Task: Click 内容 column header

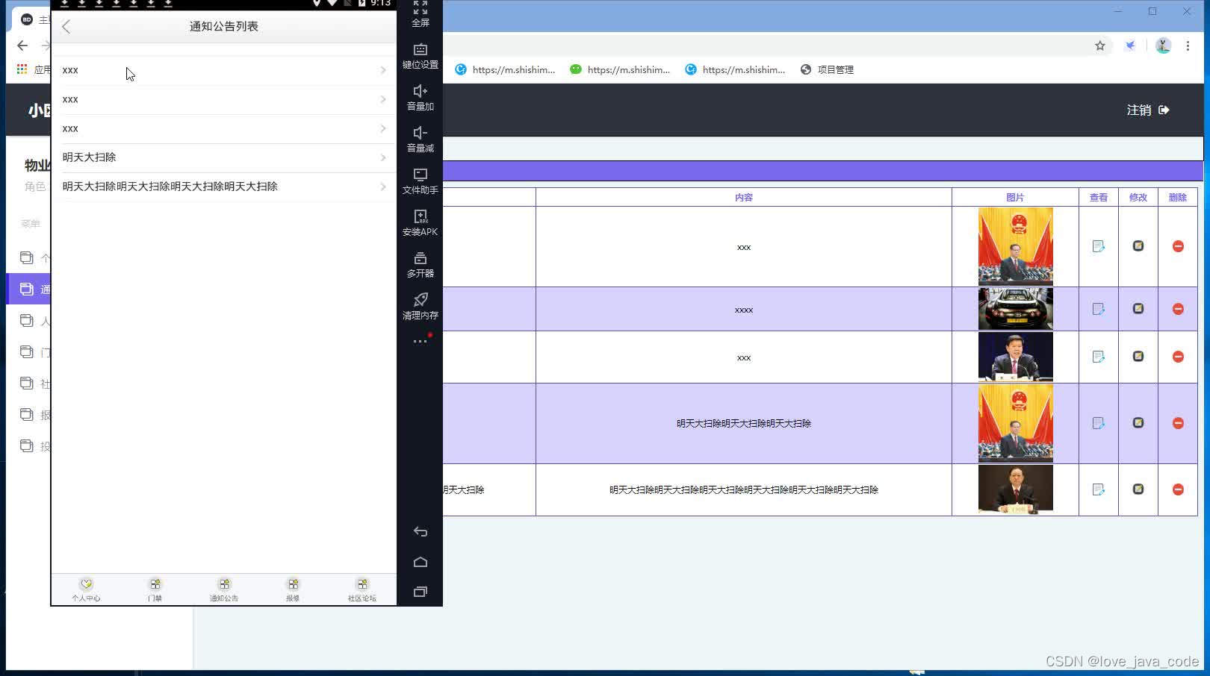Action: (744, 197)
